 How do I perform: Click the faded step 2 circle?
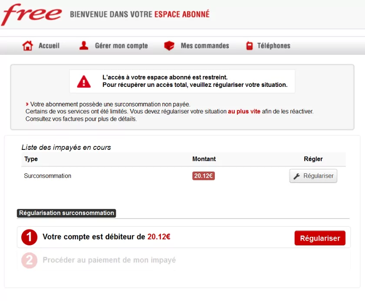30,261
